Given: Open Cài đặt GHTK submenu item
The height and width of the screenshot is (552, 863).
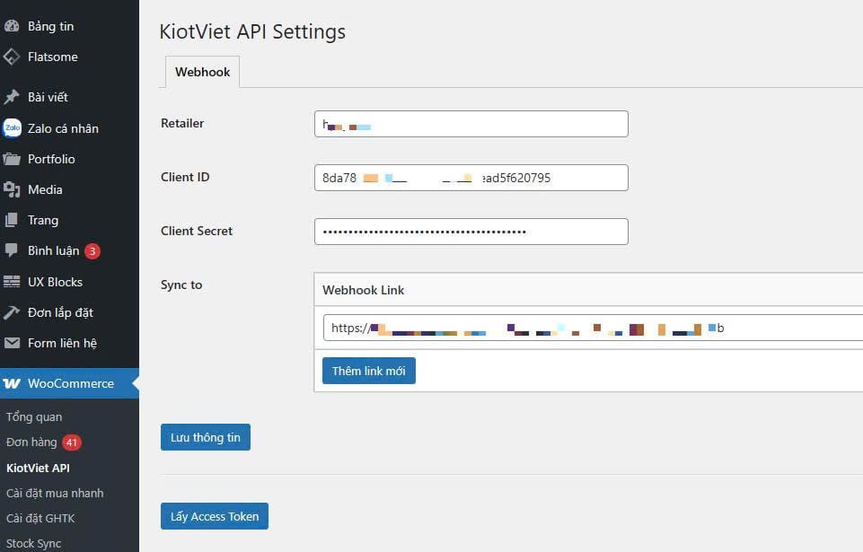Looking at the screenshot, I should [x=42, y=518].
